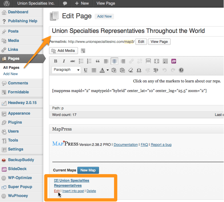The height and width of the screenshot is (202, 224).
Task: Align text right
Action: tap(123, 61)
